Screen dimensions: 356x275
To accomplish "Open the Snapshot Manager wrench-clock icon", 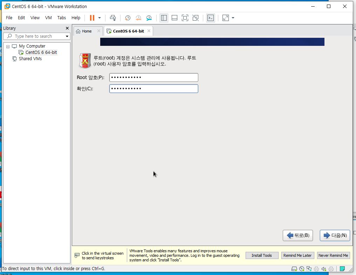I will [x=149, y=18].
